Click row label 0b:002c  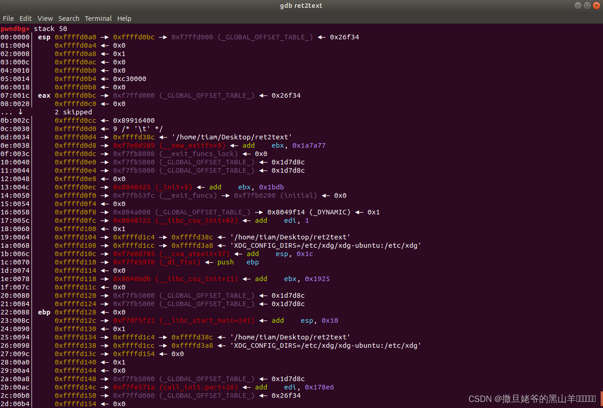pos(15,120)
